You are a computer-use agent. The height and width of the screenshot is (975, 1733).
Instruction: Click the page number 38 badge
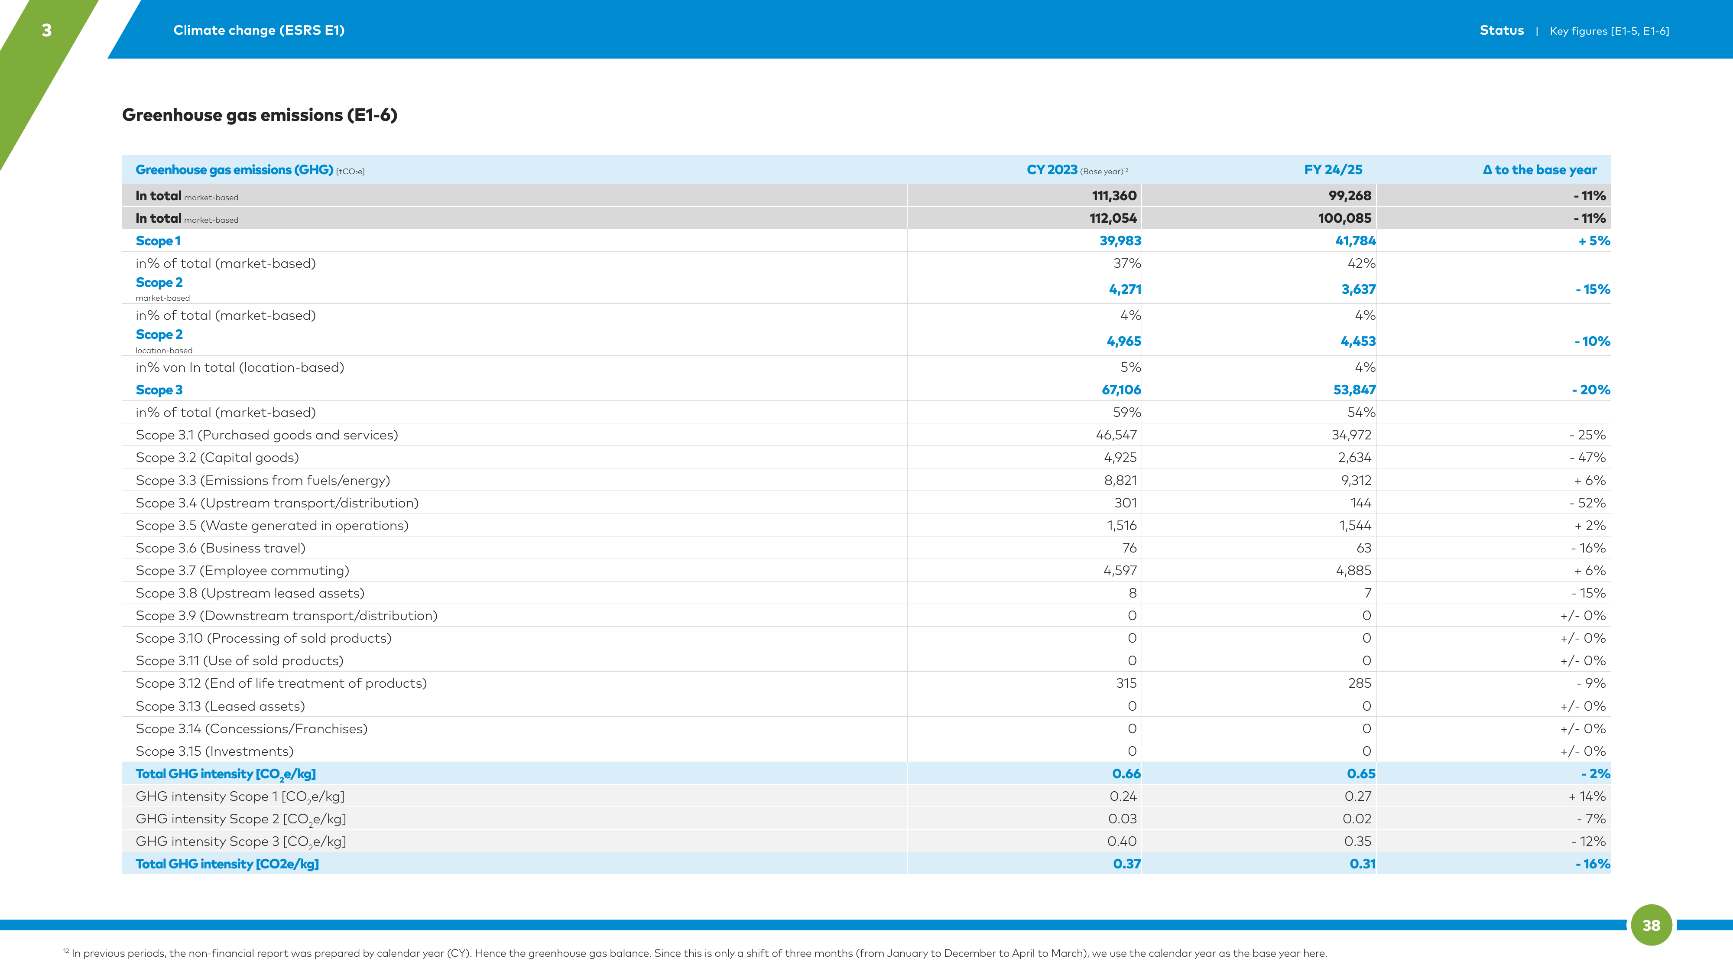(x=1651, y=925)
